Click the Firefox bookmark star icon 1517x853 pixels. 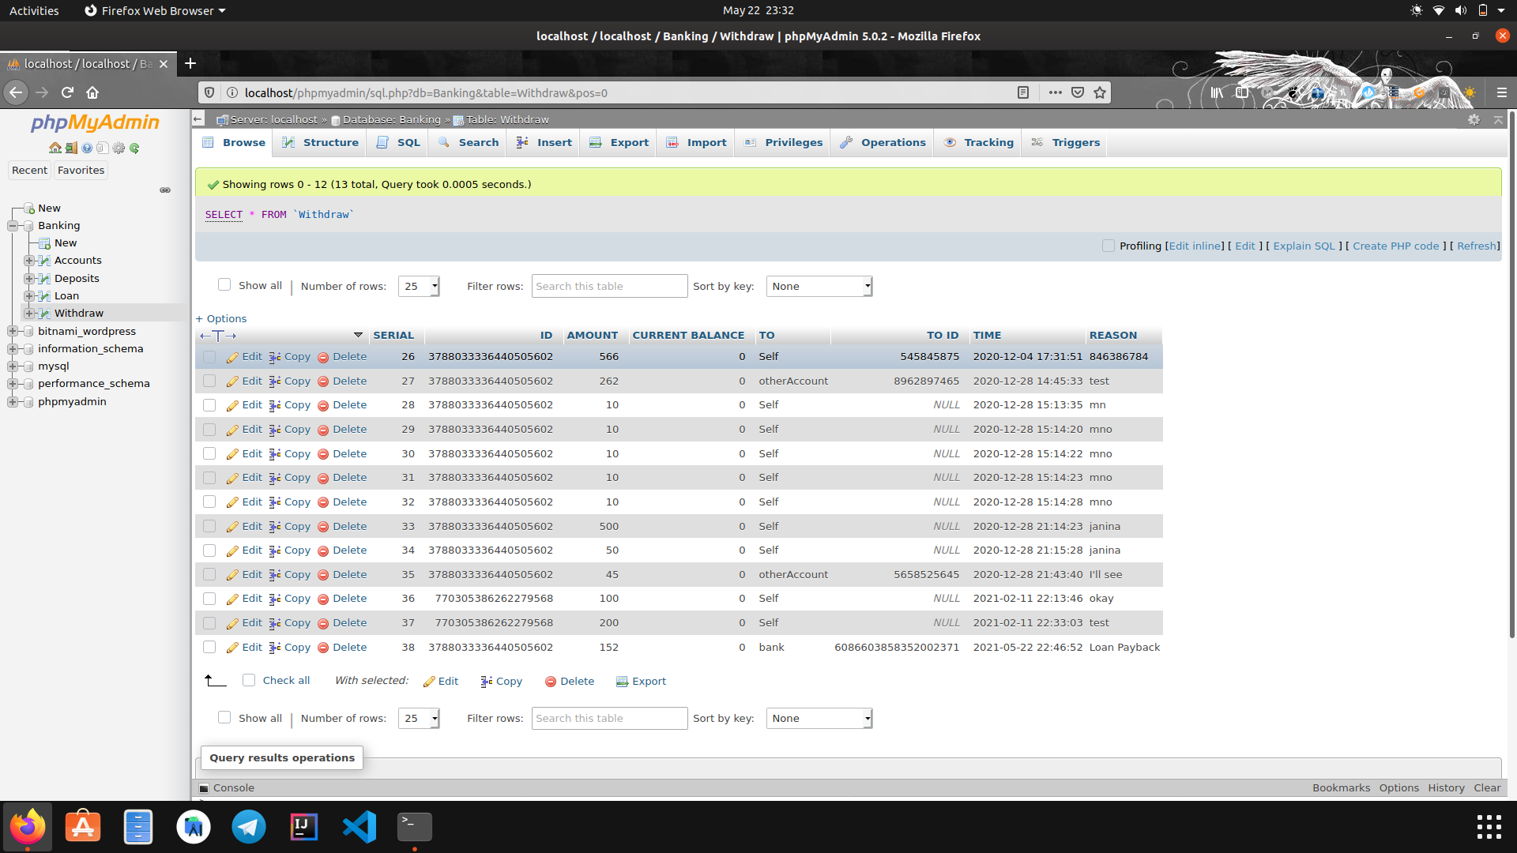[x=1100, y=92]
